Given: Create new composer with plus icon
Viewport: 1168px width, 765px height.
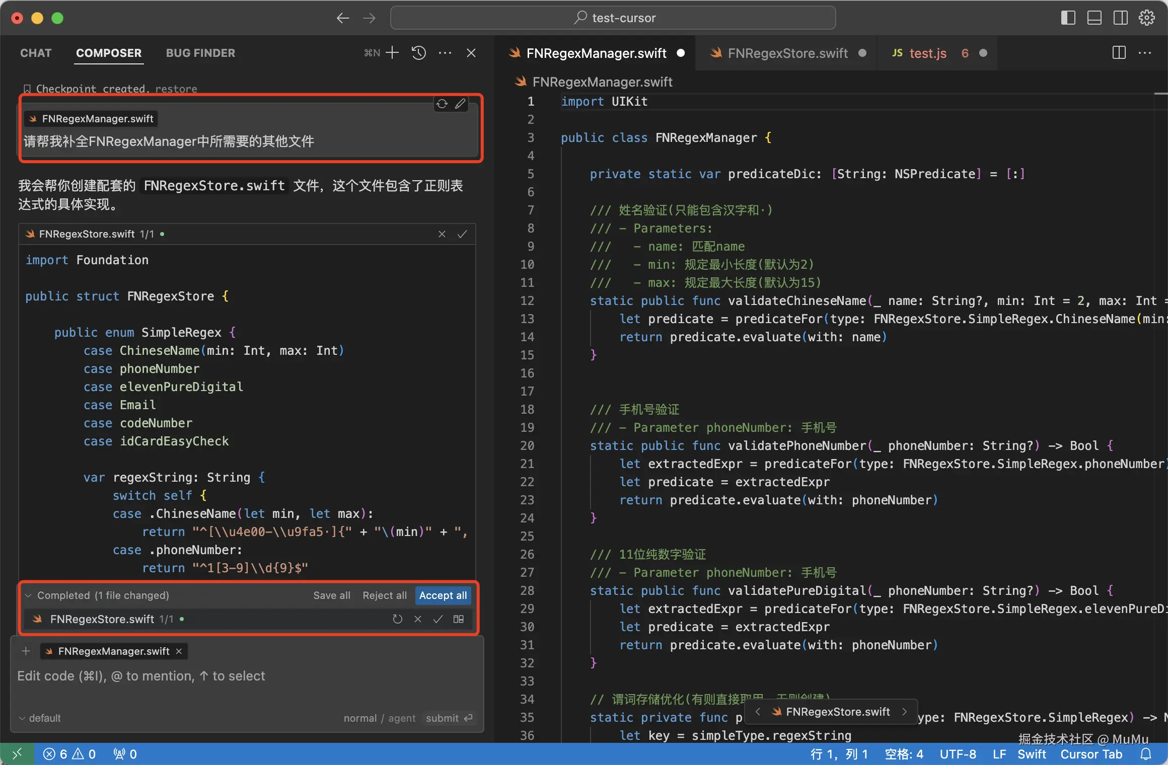Looking at the screenshot, I should (x=392, y=53).
